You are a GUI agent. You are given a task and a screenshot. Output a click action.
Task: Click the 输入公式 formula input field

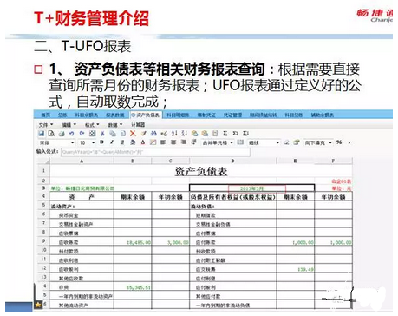[155, 152]
